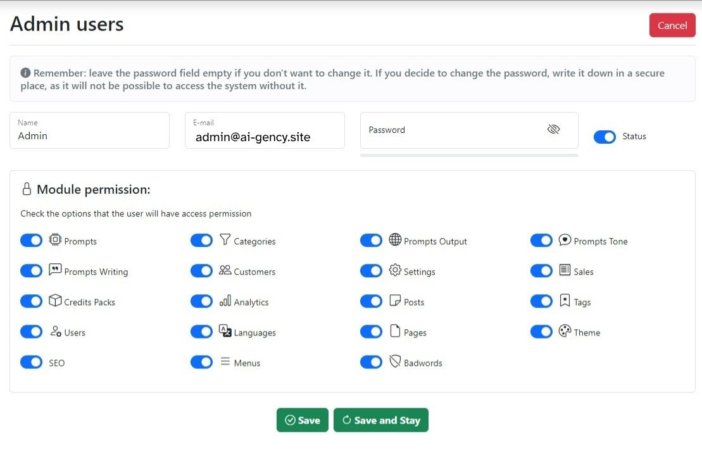The image size is (702, 469).
Task: Click the Prompts Output globe icon
Action: click(x=395, y=240)
